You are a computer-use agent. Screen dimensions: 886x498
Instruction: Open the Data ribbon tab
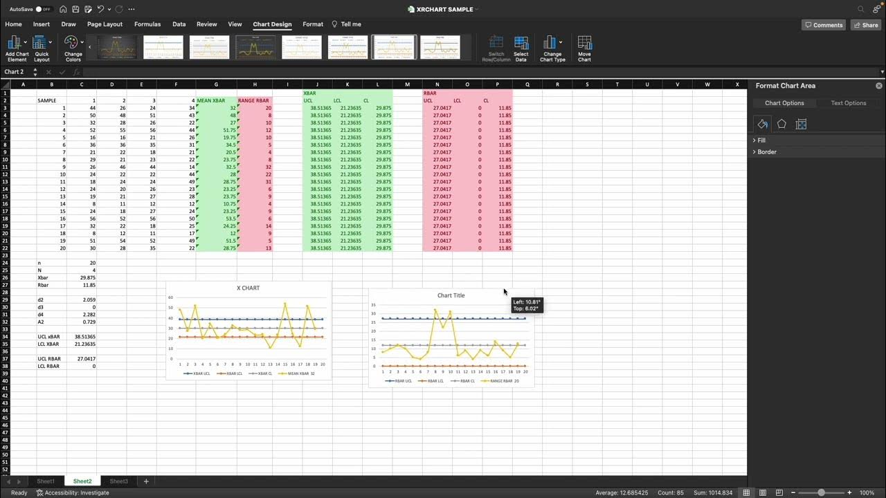click(x=179, y=24)
